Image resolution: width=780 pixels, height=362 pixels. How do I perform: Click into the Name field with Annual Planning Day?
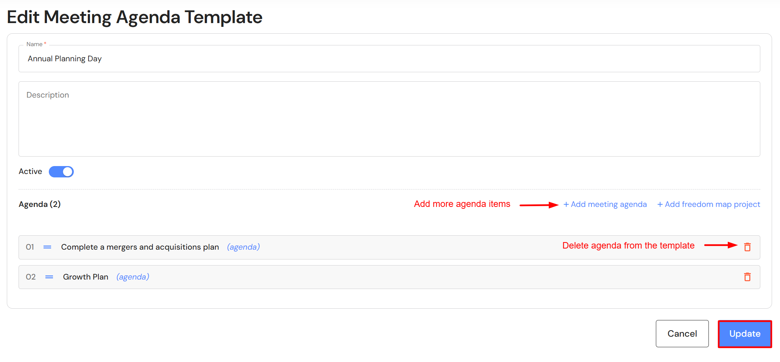click(x=389, y=59)
